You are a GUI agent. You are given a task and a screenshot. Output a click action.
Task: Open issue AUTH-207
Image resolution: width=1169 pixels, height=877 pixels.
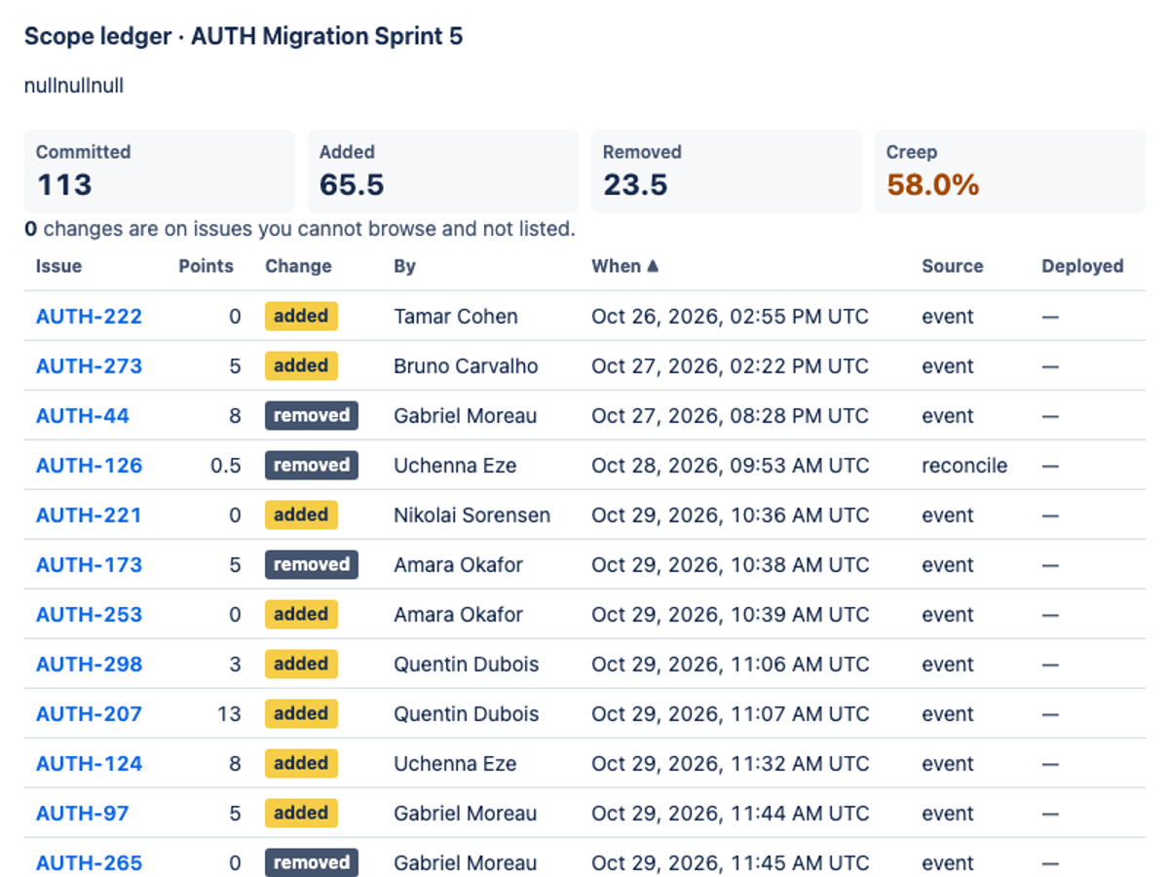pyautogui.click(x=89, y=714)
